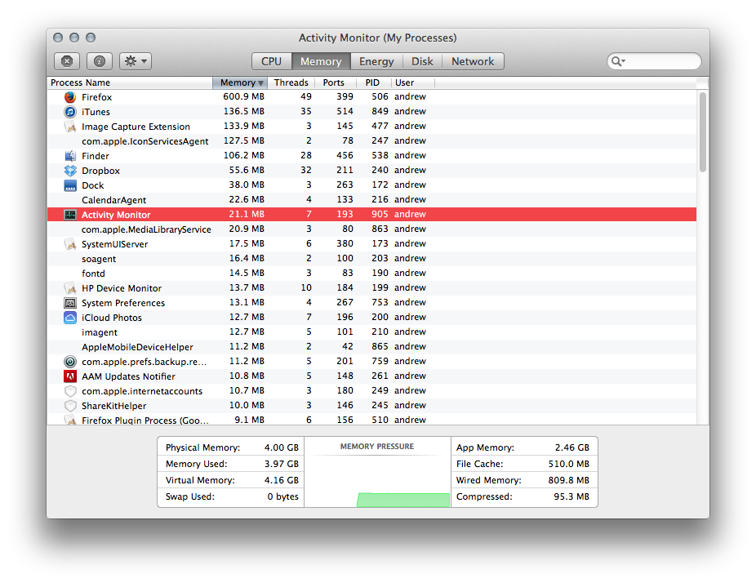Click the System Preferences process icon
This screenshot has height=583, width=756.
(69, 303)
